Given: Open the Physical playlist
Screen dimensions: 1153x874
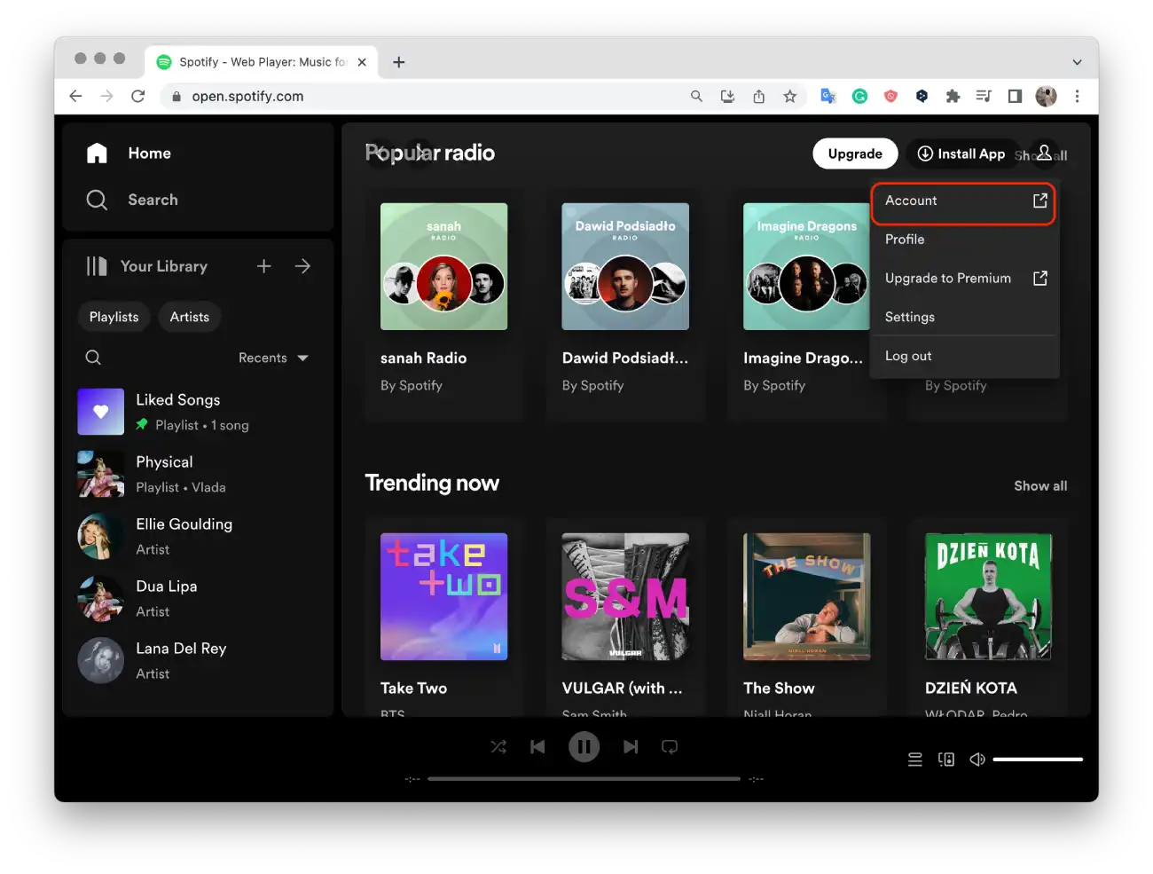Looking at the screenshot, I should 198,474.
